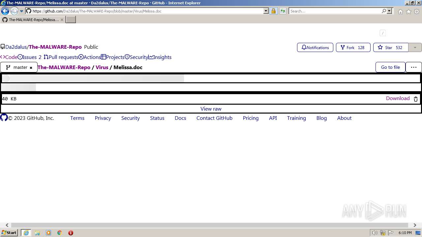The width and height of the screenshot is (422, 237).
Task: Open the browser Home icon
Action: pos(400,12)
